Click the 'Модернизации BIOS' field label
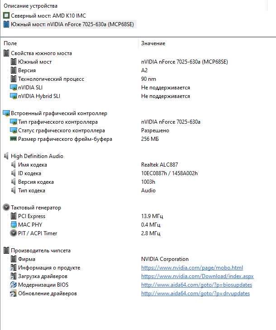This screenshot has width=276, height=330. coord(43,285)
